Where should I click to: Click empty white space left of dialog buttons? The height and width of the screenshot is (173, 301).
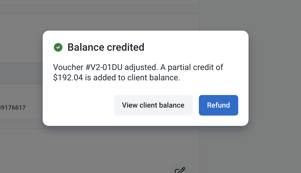[x=80, y=105]
